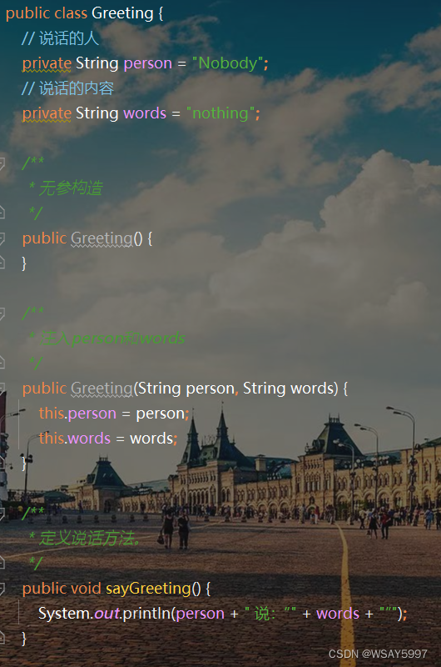Click the fold end marker closing the 无参构造 comment
Image resolution: width=441 pixels, height=667 pixels.
click(x=2, y=213)
